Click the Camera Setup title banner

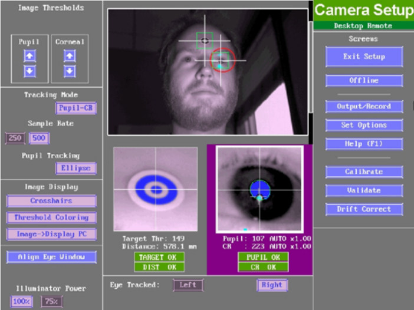(363, 11)
